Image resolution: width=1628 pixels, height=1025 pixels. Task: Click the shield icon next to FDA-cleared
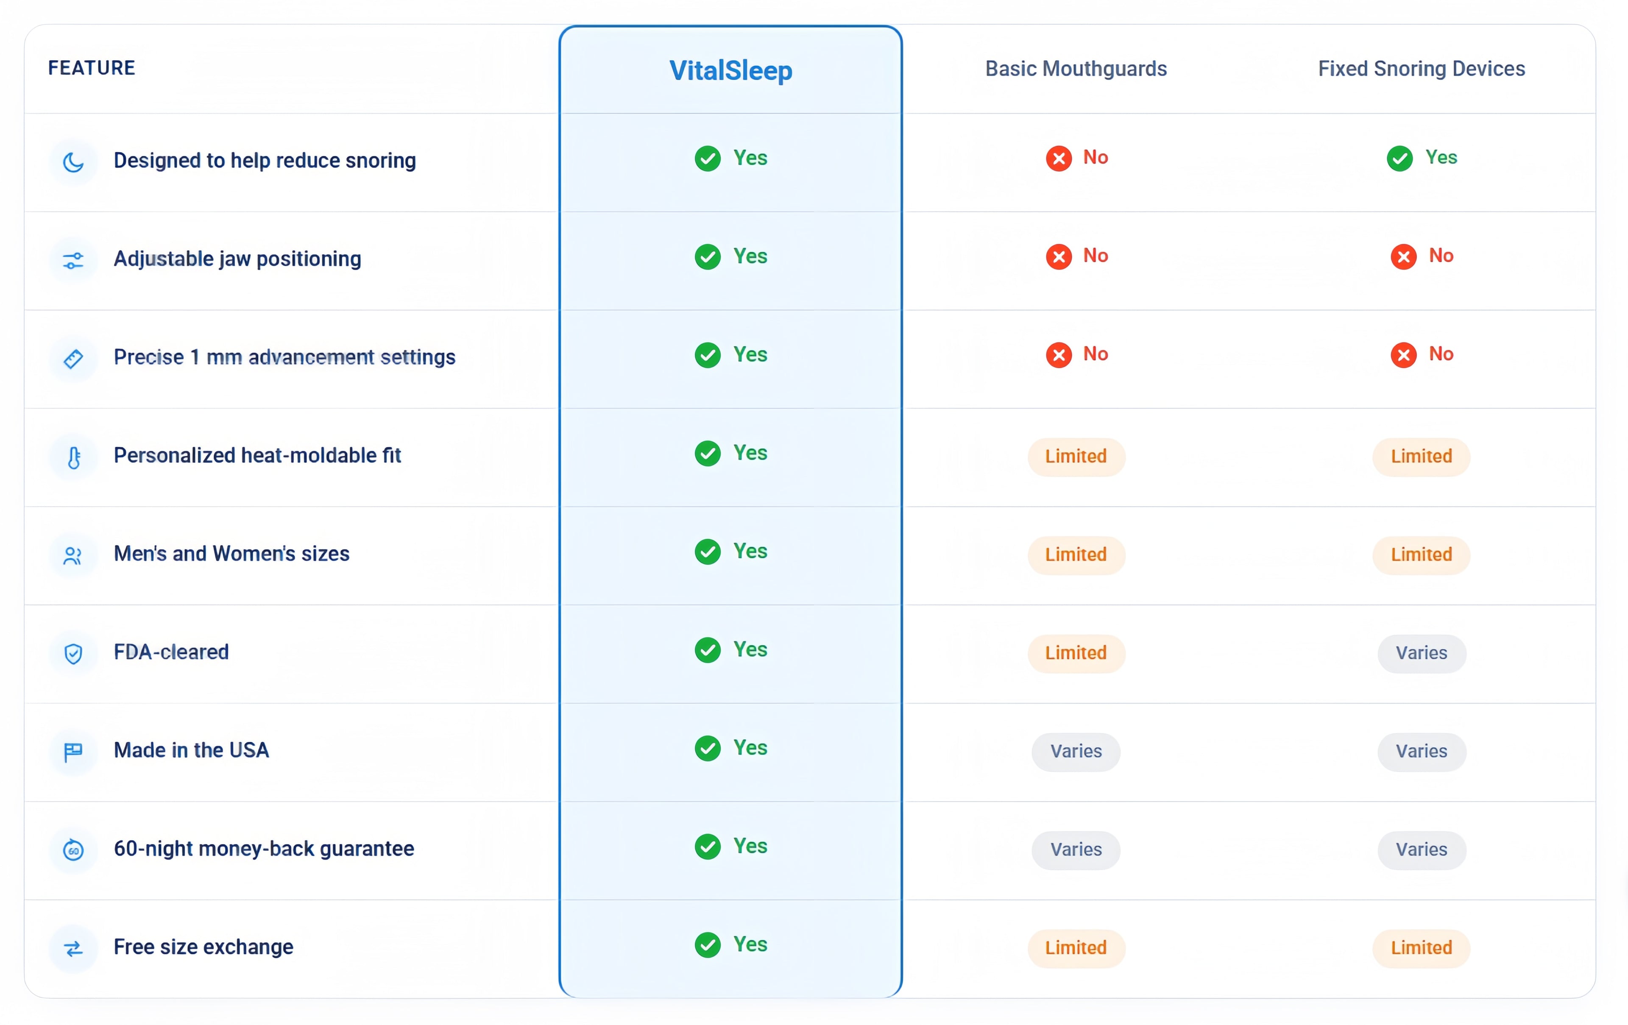coord(73,654)
